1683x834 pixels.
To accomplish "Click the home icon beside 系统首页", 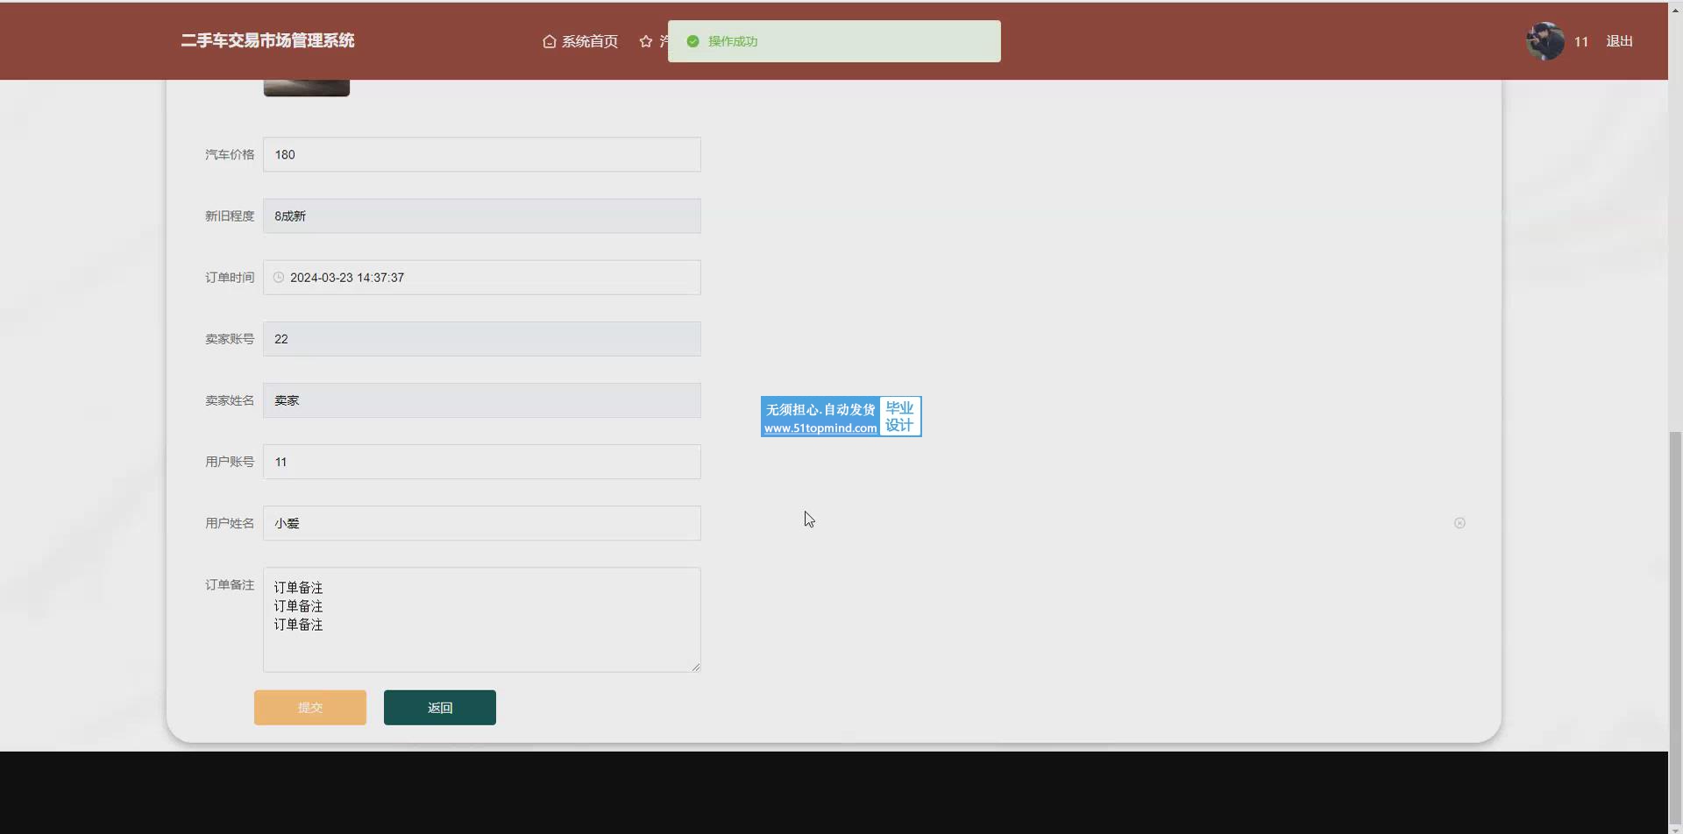I will [549, 41].
